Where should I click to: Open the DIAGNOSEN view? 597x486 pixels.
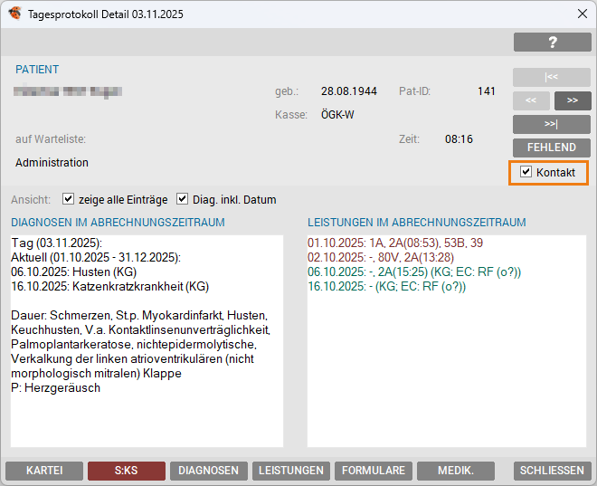[208, 471]
